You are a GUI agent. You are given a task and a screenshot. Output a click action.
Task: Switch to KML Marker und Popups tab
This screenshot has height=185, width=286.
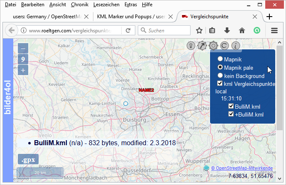[x=131, y=17]
